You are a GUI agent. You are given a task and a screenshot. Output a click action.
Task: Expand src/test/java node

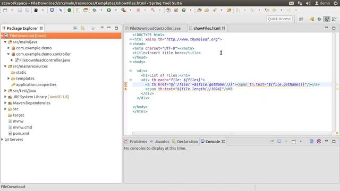click(x=5, y=91)
